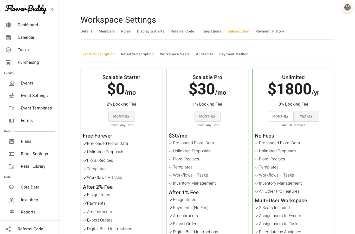Select the Forms list icon
The image size is (355, 234).
coord(11,121)
